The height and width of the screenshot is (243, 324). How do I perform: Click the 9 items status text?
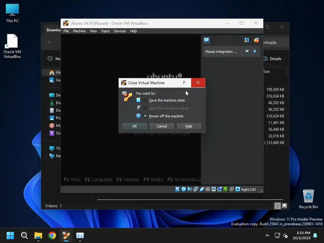[52, 206]
